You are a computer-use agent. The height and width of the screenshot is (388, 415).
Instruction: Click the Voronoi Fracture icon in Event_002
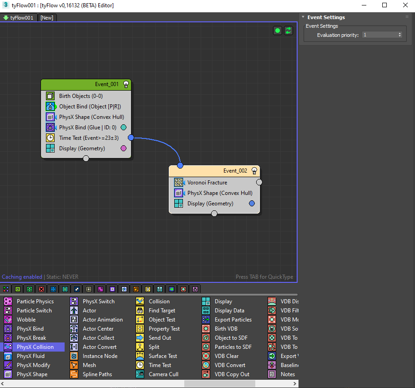click(179, 183)
